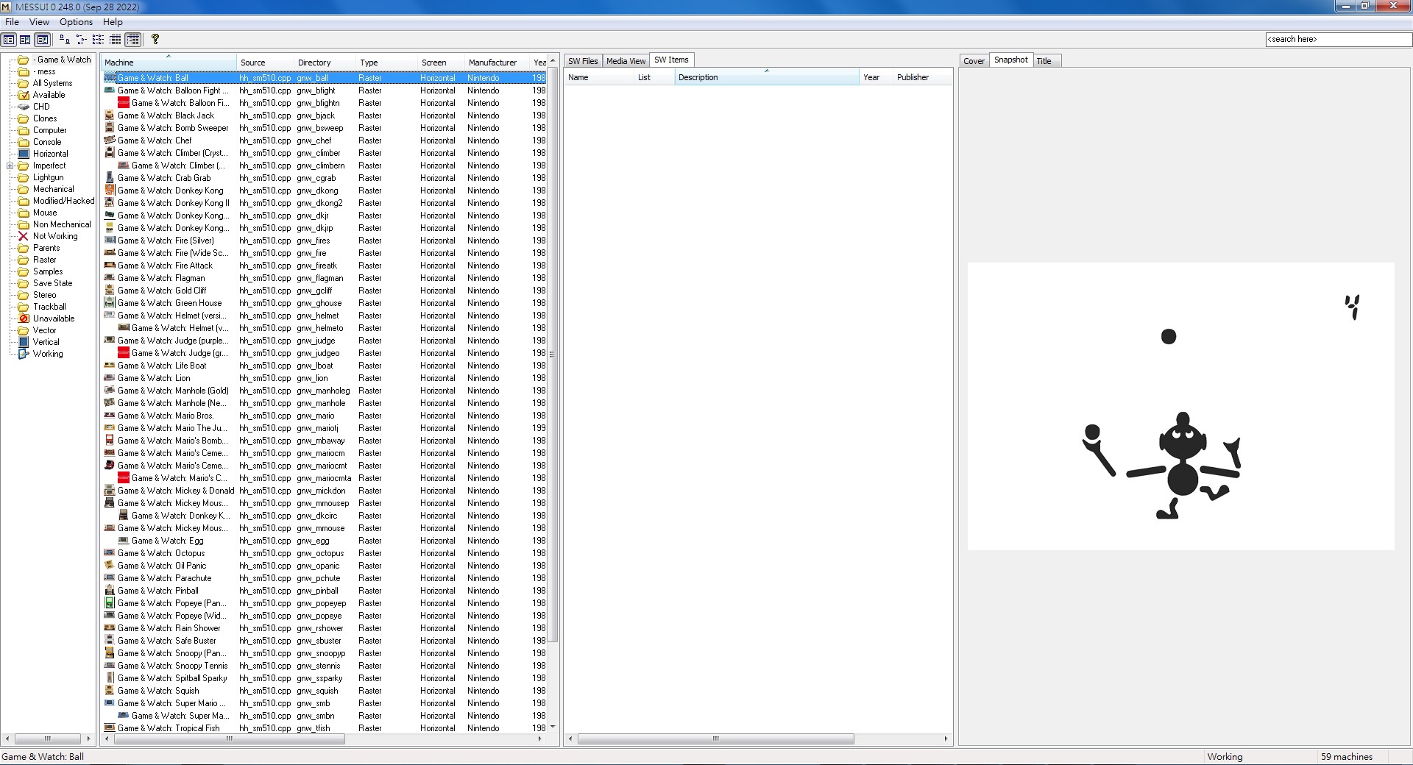Image resolution: width=1413 pixels, height=765 pixels.
Task: Click the Game & Watch: Judge (gr... red icon
Action: (124, 353)
